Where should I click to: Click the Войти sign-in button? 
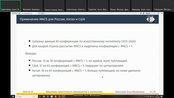click(x=148, y=13)
